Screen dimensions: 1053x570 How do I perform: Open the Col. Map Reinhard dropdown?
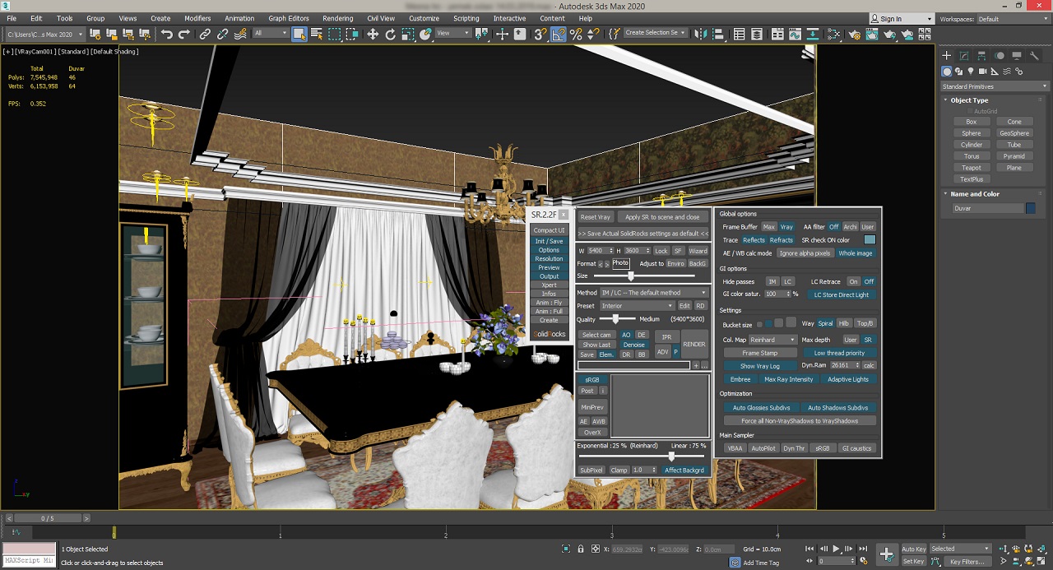[x=772, y=340]
